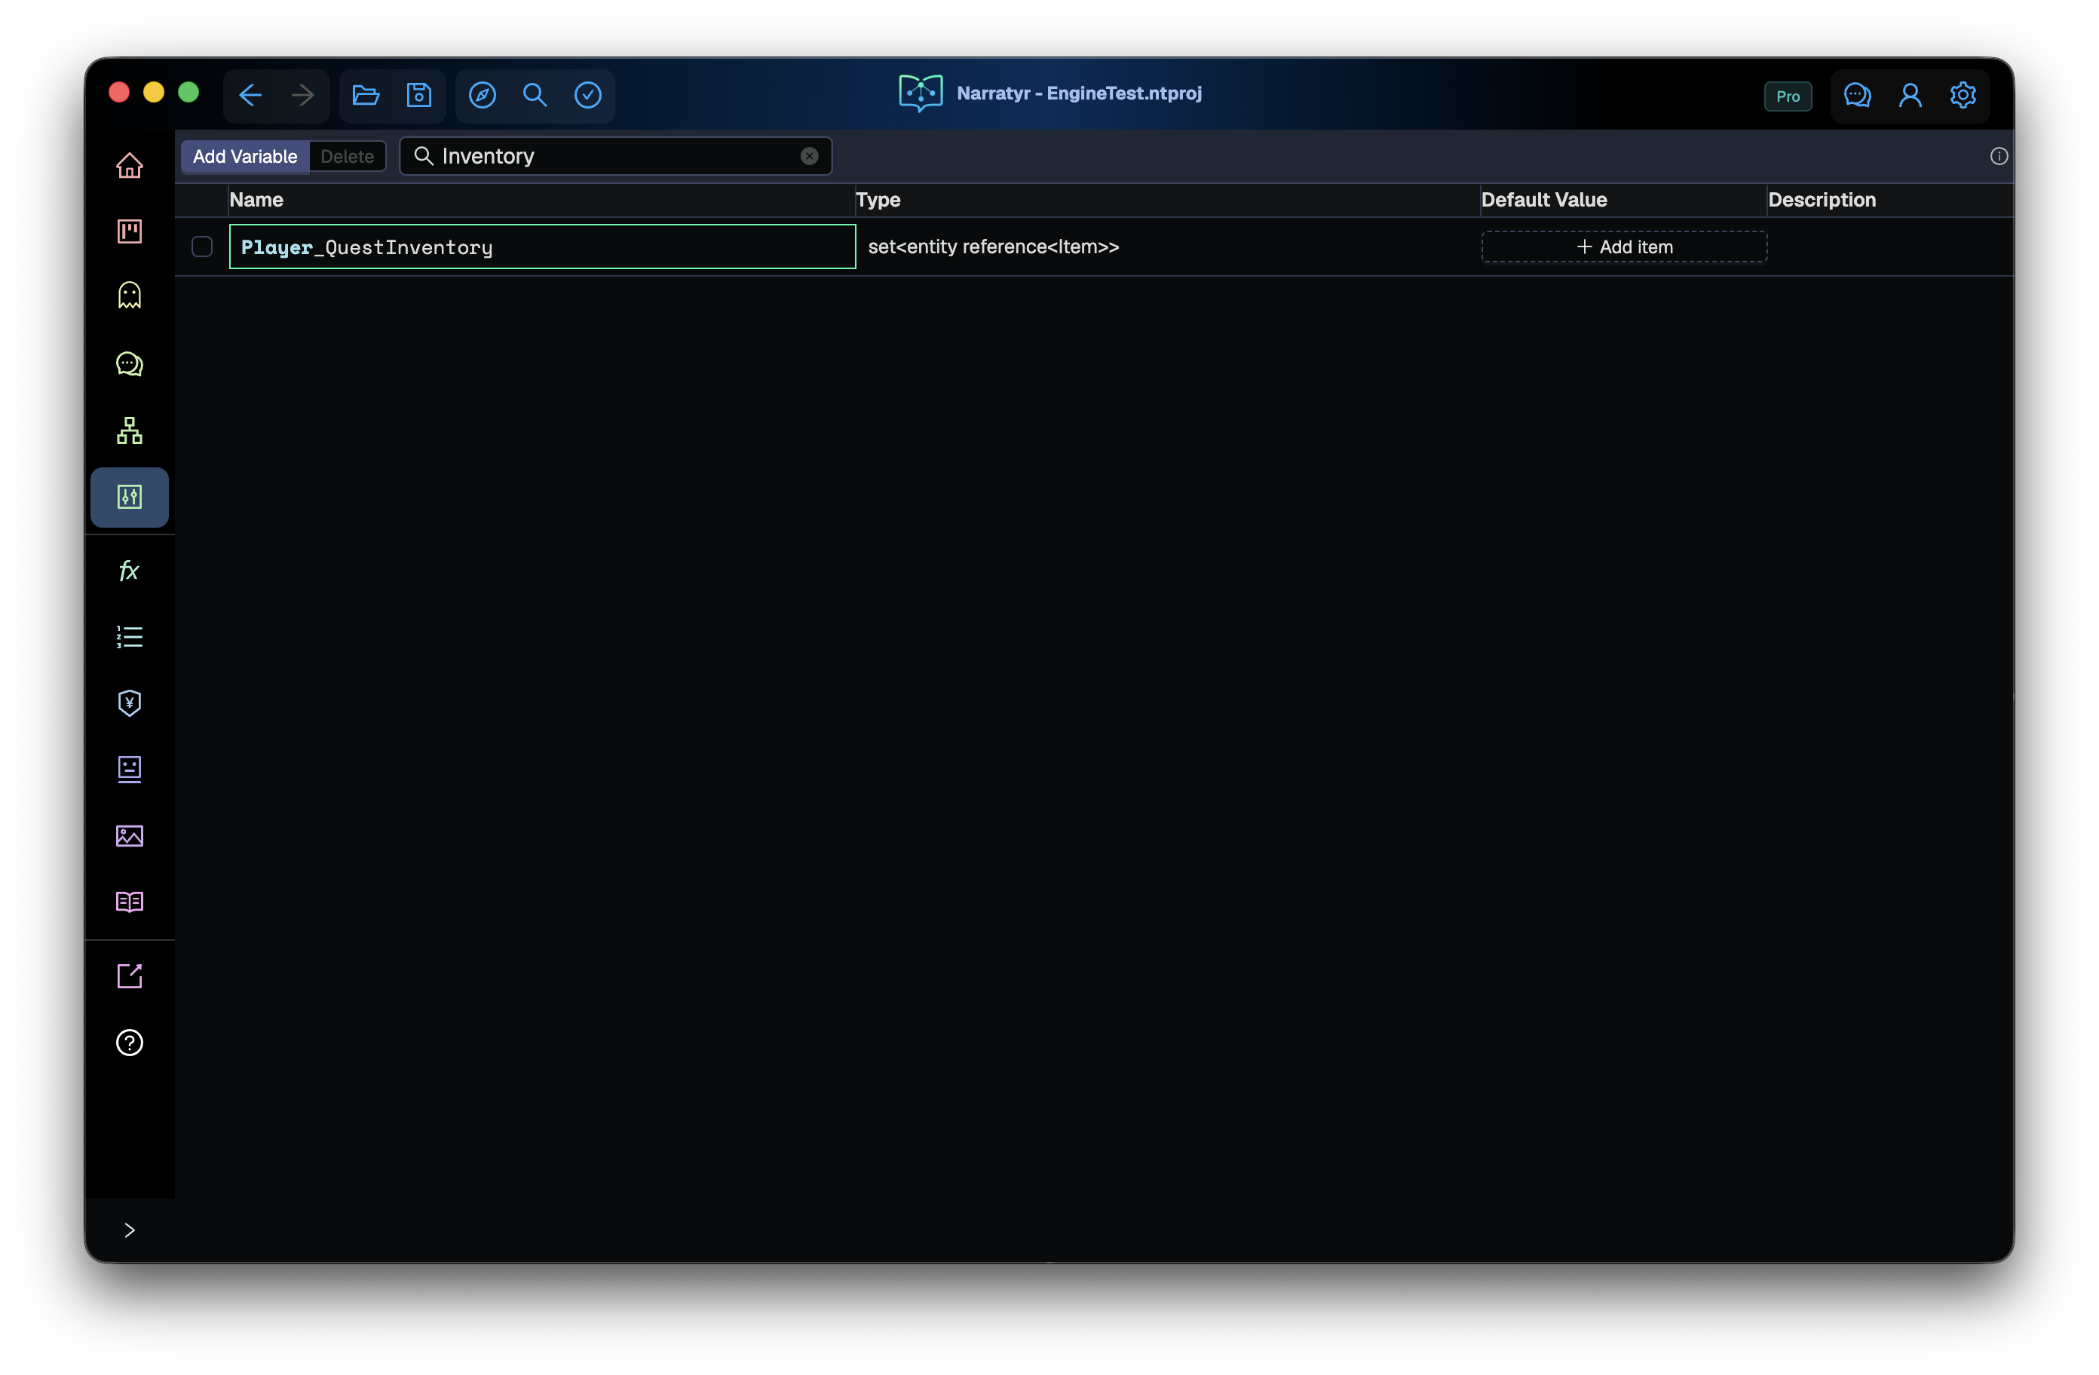The width and height of the screenshot is (2099, 1375).
Task: Open the settings gear icon
Action: [x=1963, y=94]
